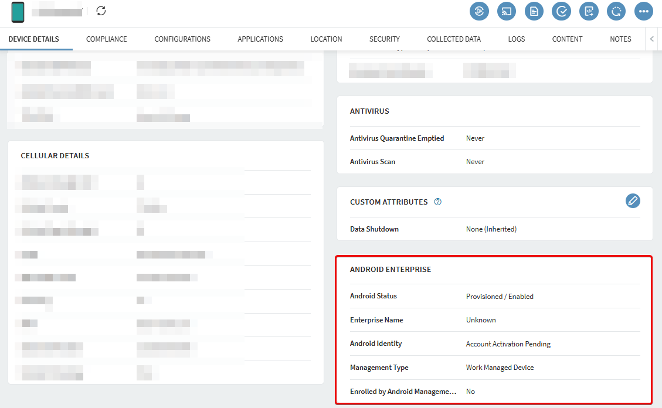This screenshot has width=662, height=408.
Task: Click the document page action icon
Action: [x=534, y=11]
